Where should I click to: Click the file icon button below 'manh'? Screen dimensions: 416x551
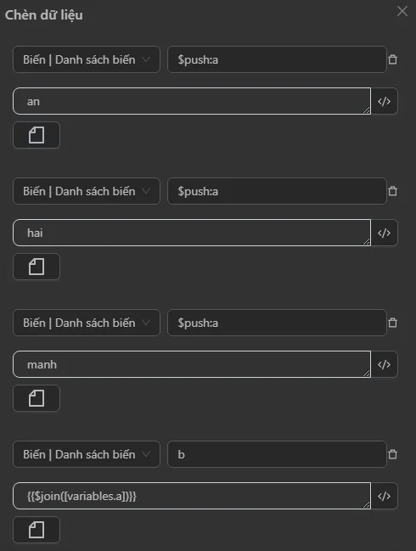pos(37,398)
